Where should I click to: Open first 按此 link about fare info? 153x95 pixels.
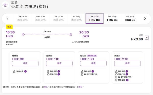point(46,87)
